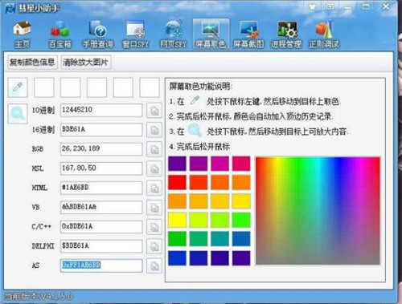The image size is (402, 304).
Task: Pick the bright green swatch right of lime
Action: 241,220
